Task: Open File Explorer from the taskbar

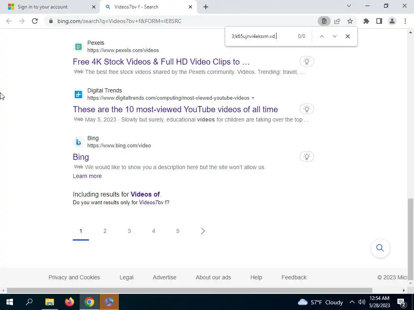Action: point(49,302)
